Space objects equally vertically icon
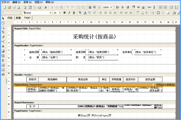 (154, 7)
